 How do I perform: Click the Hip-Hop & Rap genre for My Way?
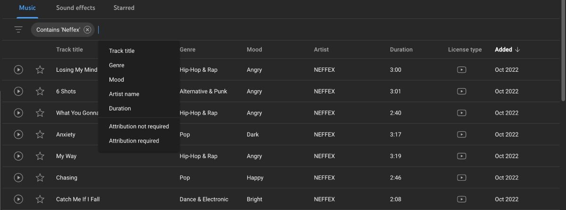(199, 156)
